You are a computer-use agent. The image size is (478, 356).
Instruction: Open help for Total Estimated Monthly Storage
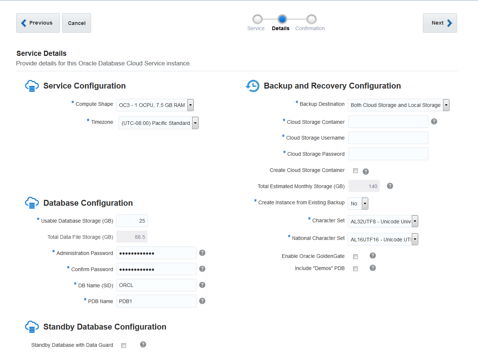pyautogui.click(x=389, y=186)
